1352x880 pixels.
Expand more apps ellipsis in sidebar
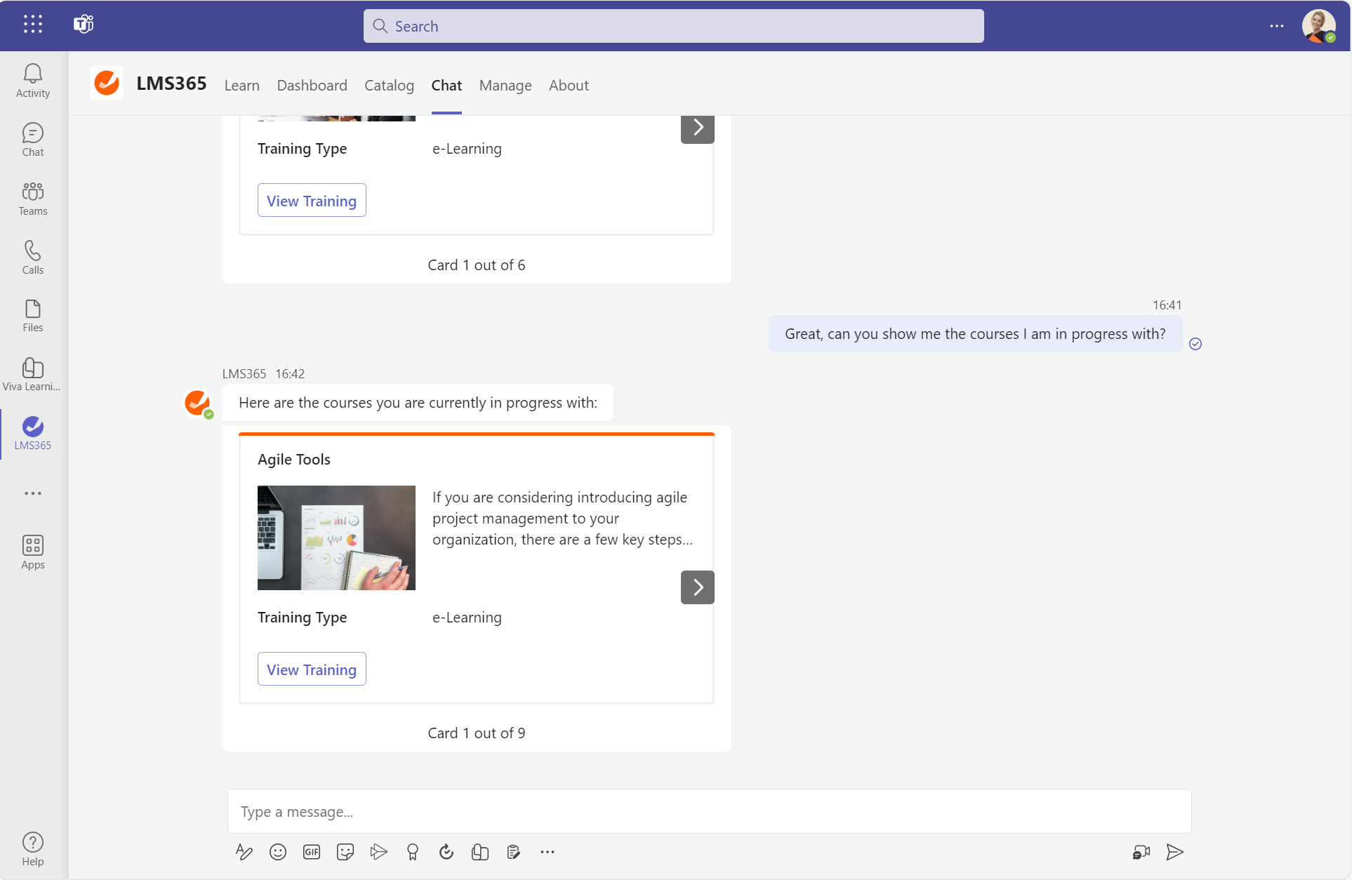[x=32, y=493]
